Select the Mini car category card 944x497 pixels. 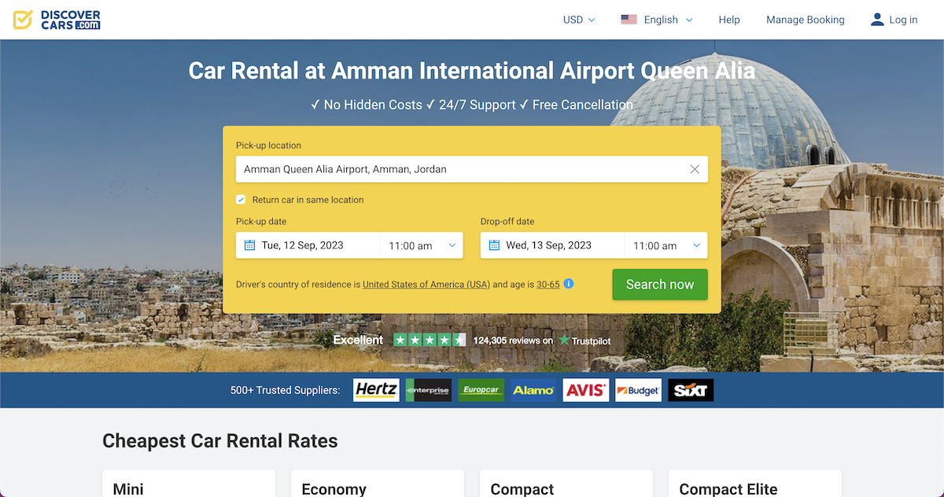[189, 484]
